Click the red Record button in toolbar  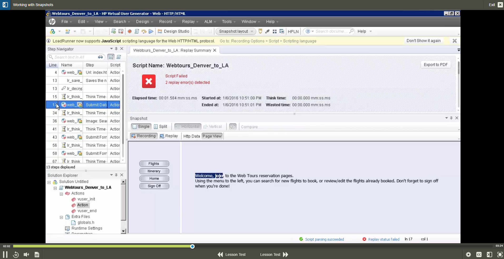pos(129,31)
